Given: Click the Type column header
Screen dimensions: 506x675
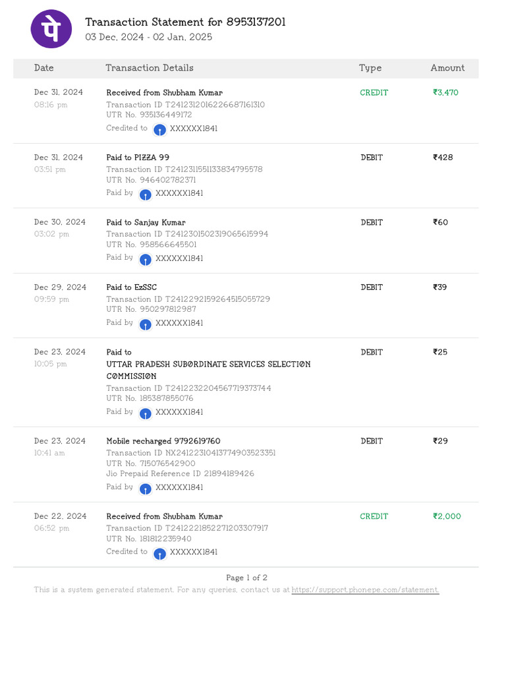Looking at the screenshot, I should [x=370, y=68].
